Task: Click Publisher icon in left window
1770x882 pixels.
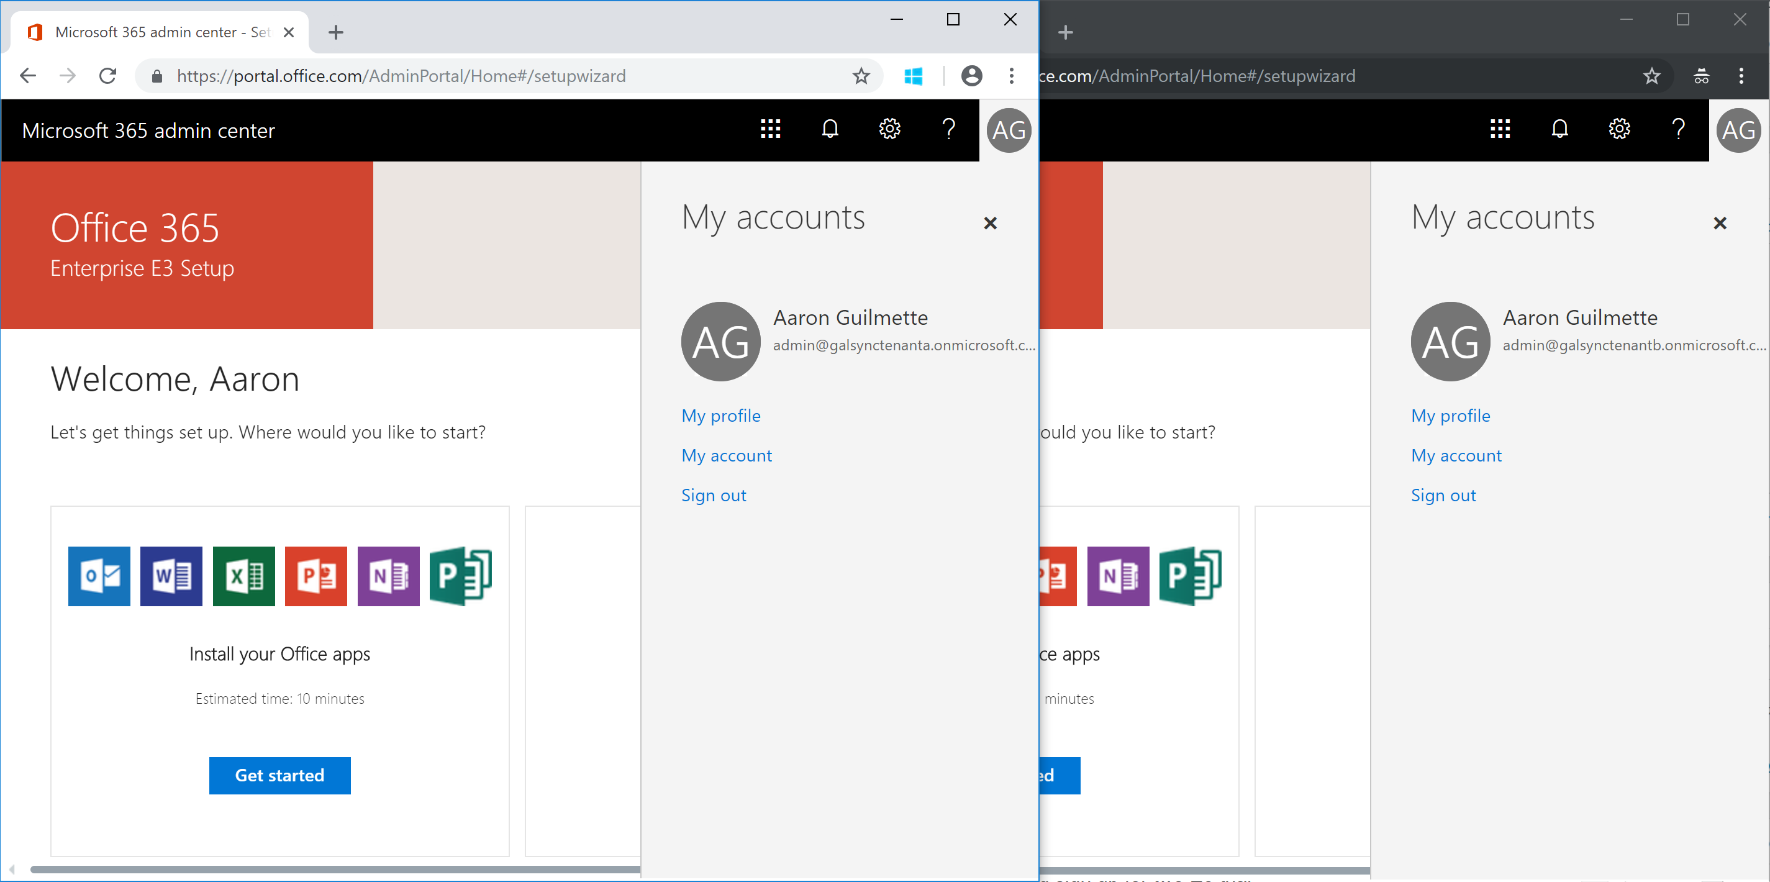Action: [x=460, y=576]
